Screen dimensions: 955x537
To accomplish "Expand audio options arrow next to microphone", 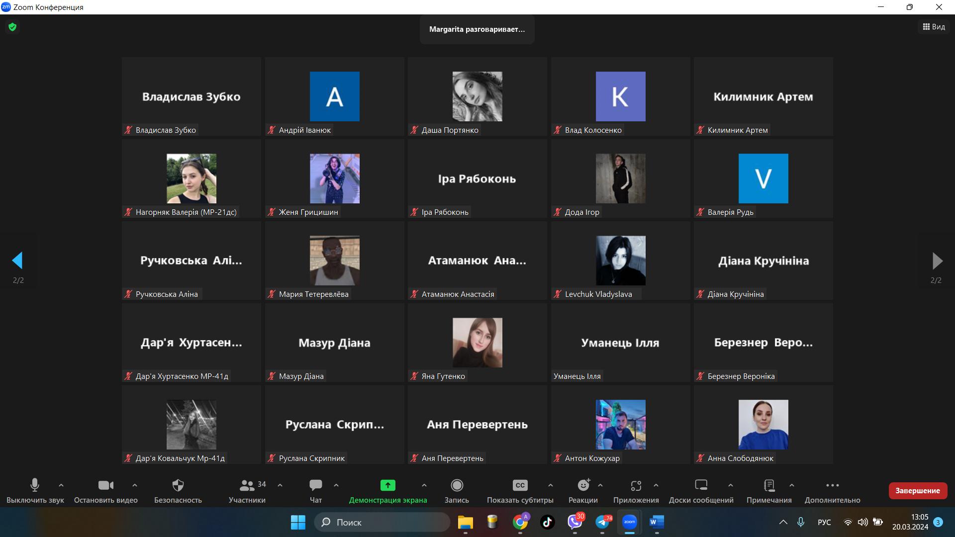I will pyautogui.click(x=61, y=485).
